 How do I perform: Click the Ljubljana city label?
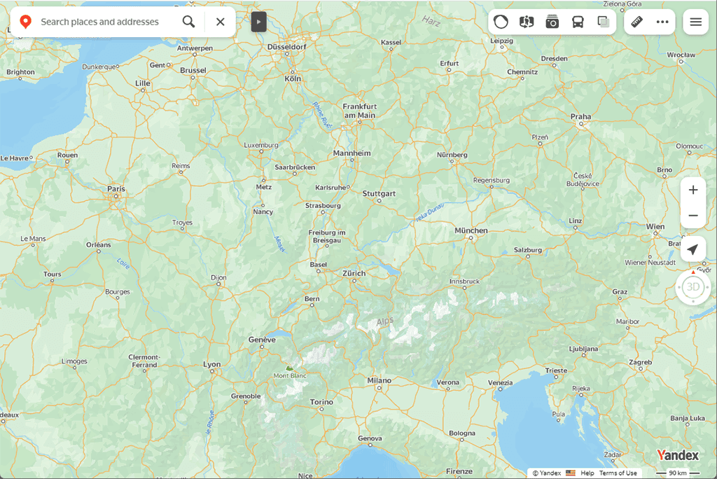pos(583,349)
